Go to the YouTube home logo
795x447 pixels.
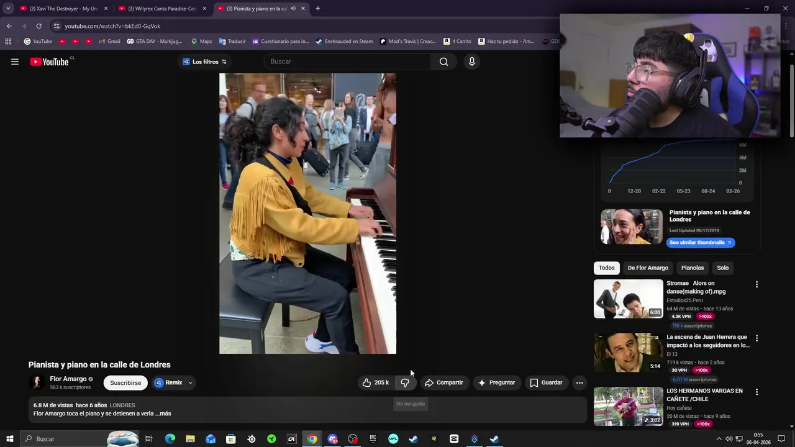click(x=49, y=61)
